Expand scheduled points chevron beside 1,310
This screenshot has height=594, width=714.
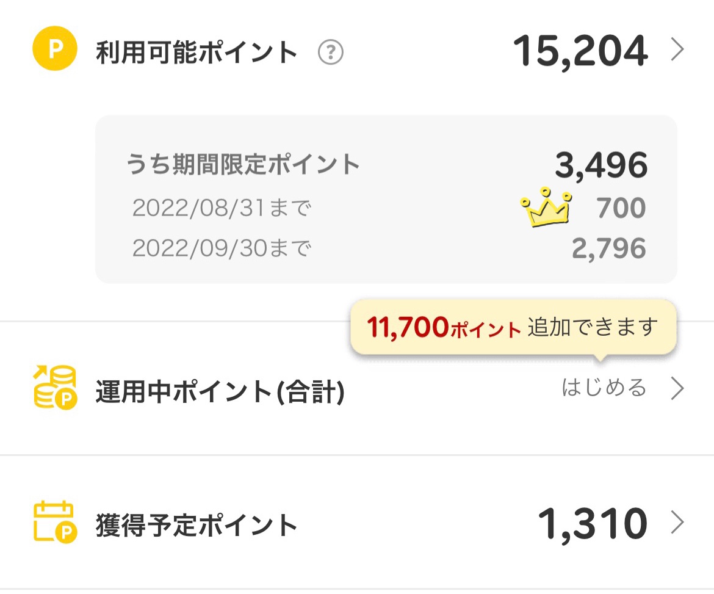click(x=677, y=523)
